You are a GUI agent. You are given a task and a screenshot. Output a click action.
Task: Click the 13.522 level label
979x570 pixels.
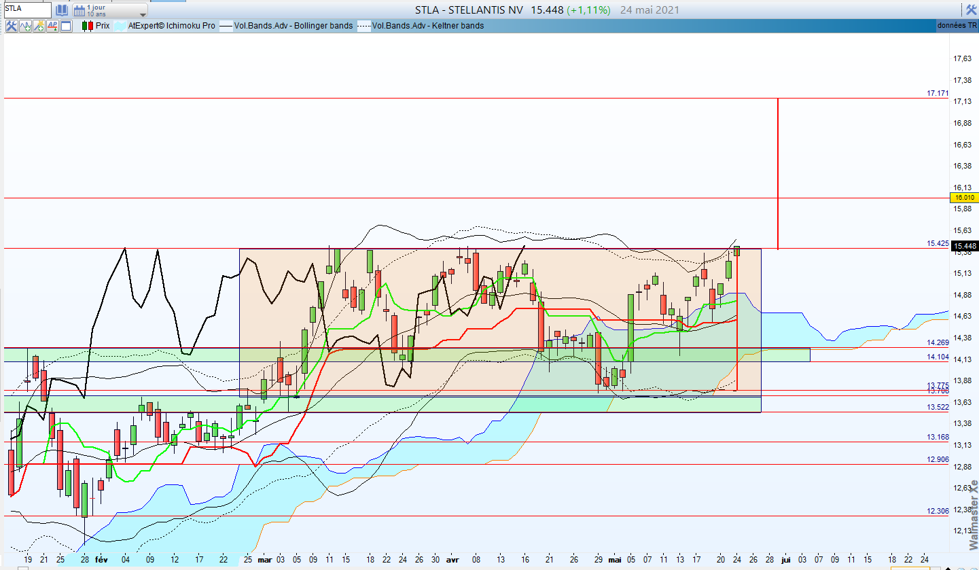pos(938,407)
